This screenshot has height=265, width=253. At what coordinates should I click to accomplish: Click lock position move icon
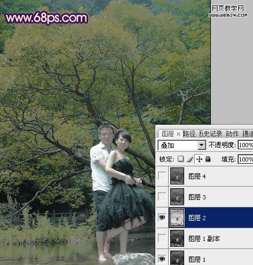click(199, 159)
